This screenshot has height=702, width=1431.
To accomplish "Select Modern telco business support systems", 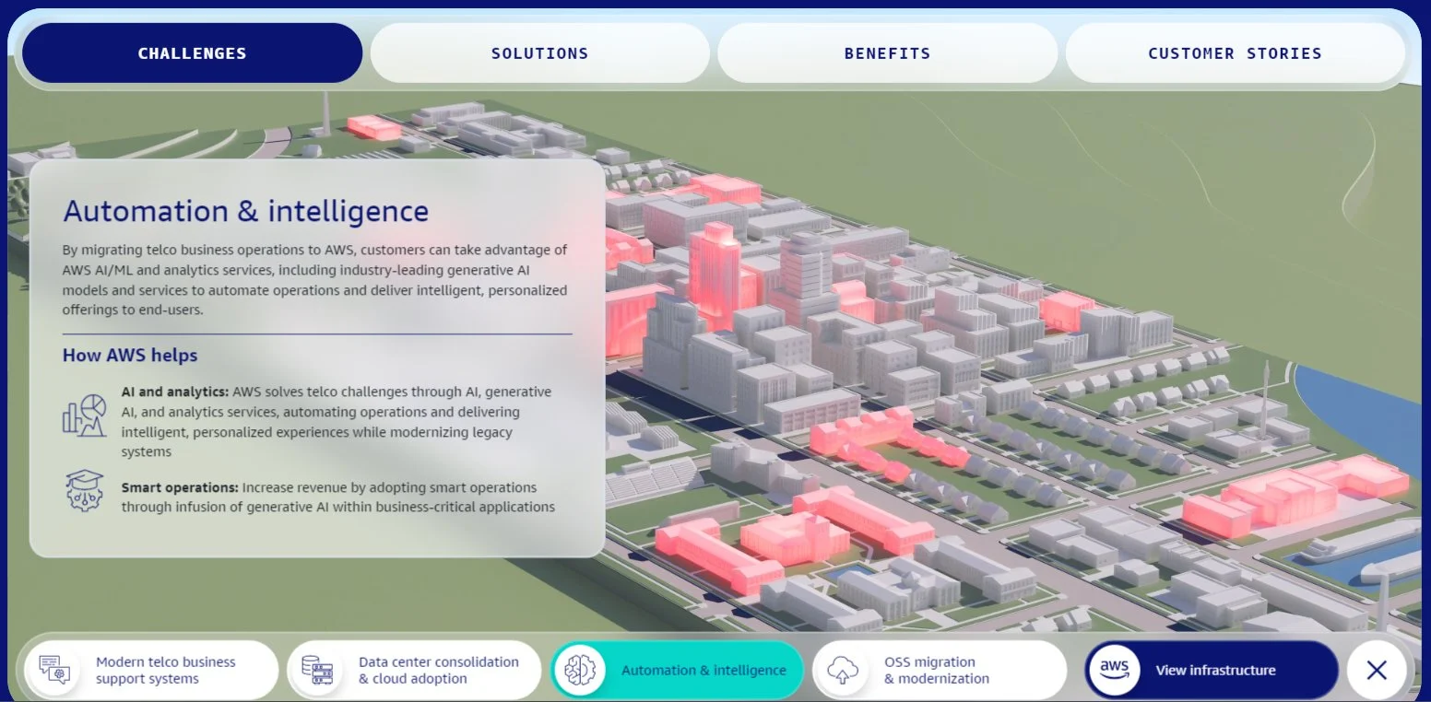I will pos(151,670).
